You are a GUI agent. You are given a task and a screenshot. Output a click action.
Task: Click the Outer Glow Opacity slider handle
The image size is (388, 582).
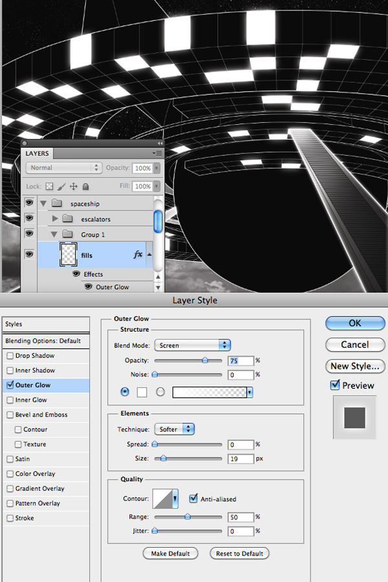click(x=205, y=360)
